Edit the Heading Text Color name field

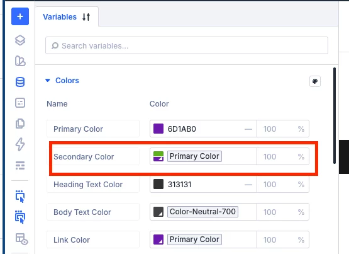click(93, 185)
